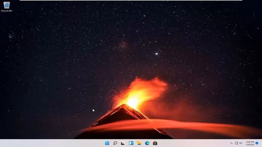Screen dimensions: 262x147
Task: Open the Widgets panel icon
Action: coord(131,143)
